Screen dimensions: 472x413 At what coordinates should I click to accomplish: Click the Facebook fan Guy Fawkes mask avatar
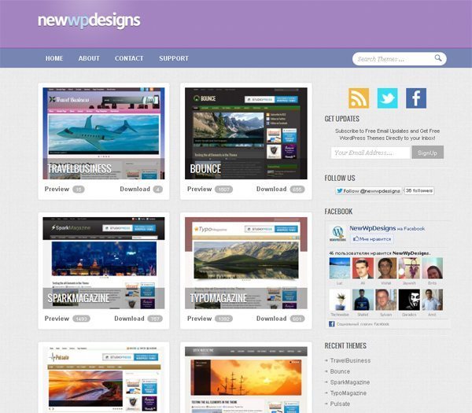point(409,300)
